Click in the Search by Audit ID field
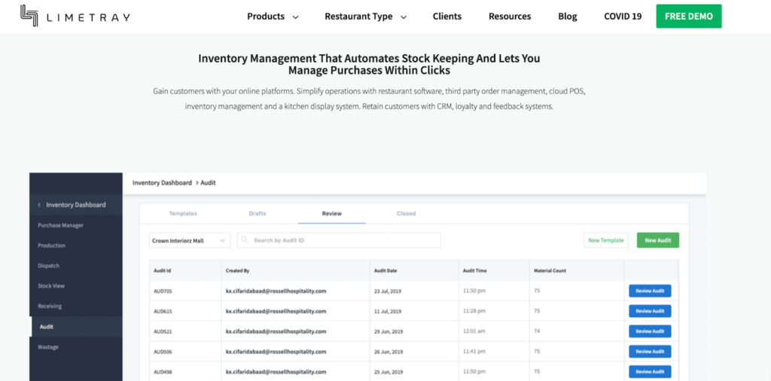 pyautogui.click(x=339, y=240)
